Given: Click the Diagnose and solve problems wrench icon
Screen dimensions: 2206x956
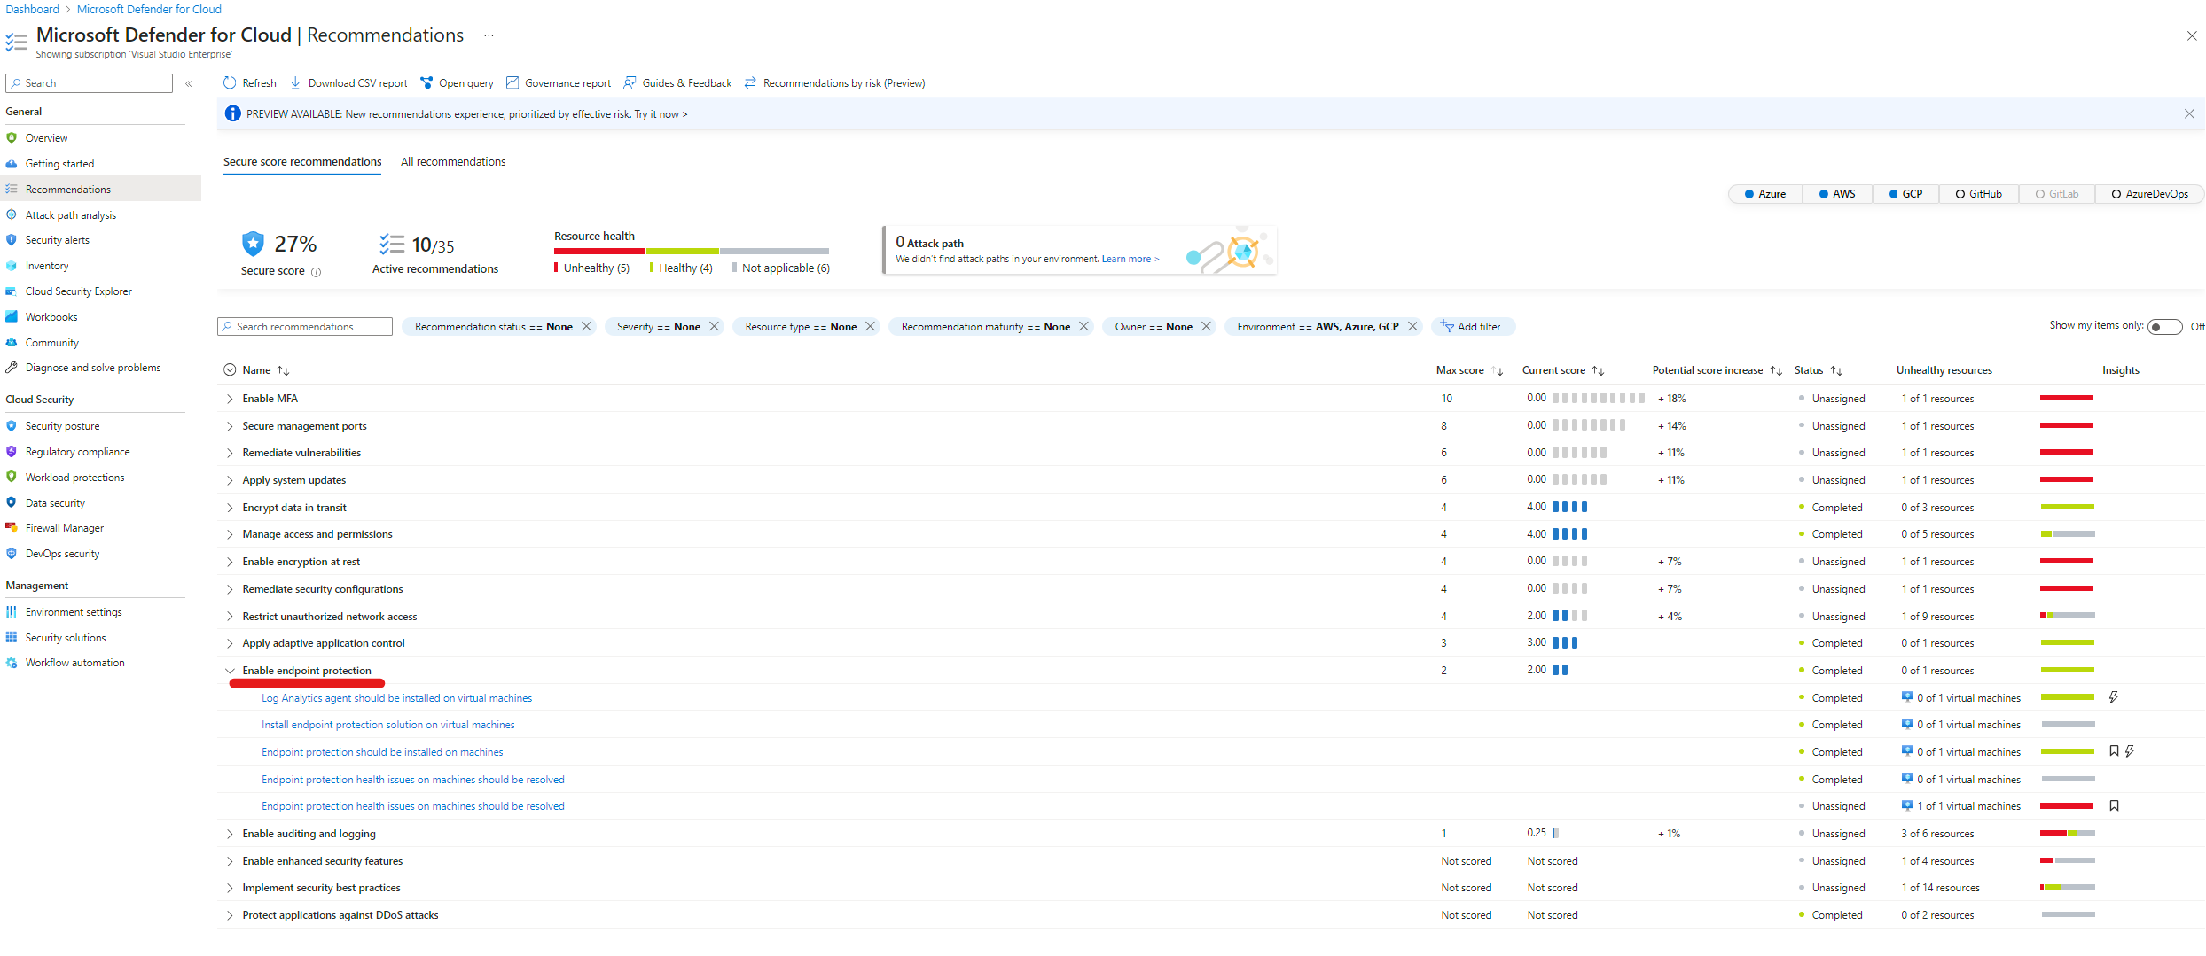Looking at the screenshot, I should point(12,368).
